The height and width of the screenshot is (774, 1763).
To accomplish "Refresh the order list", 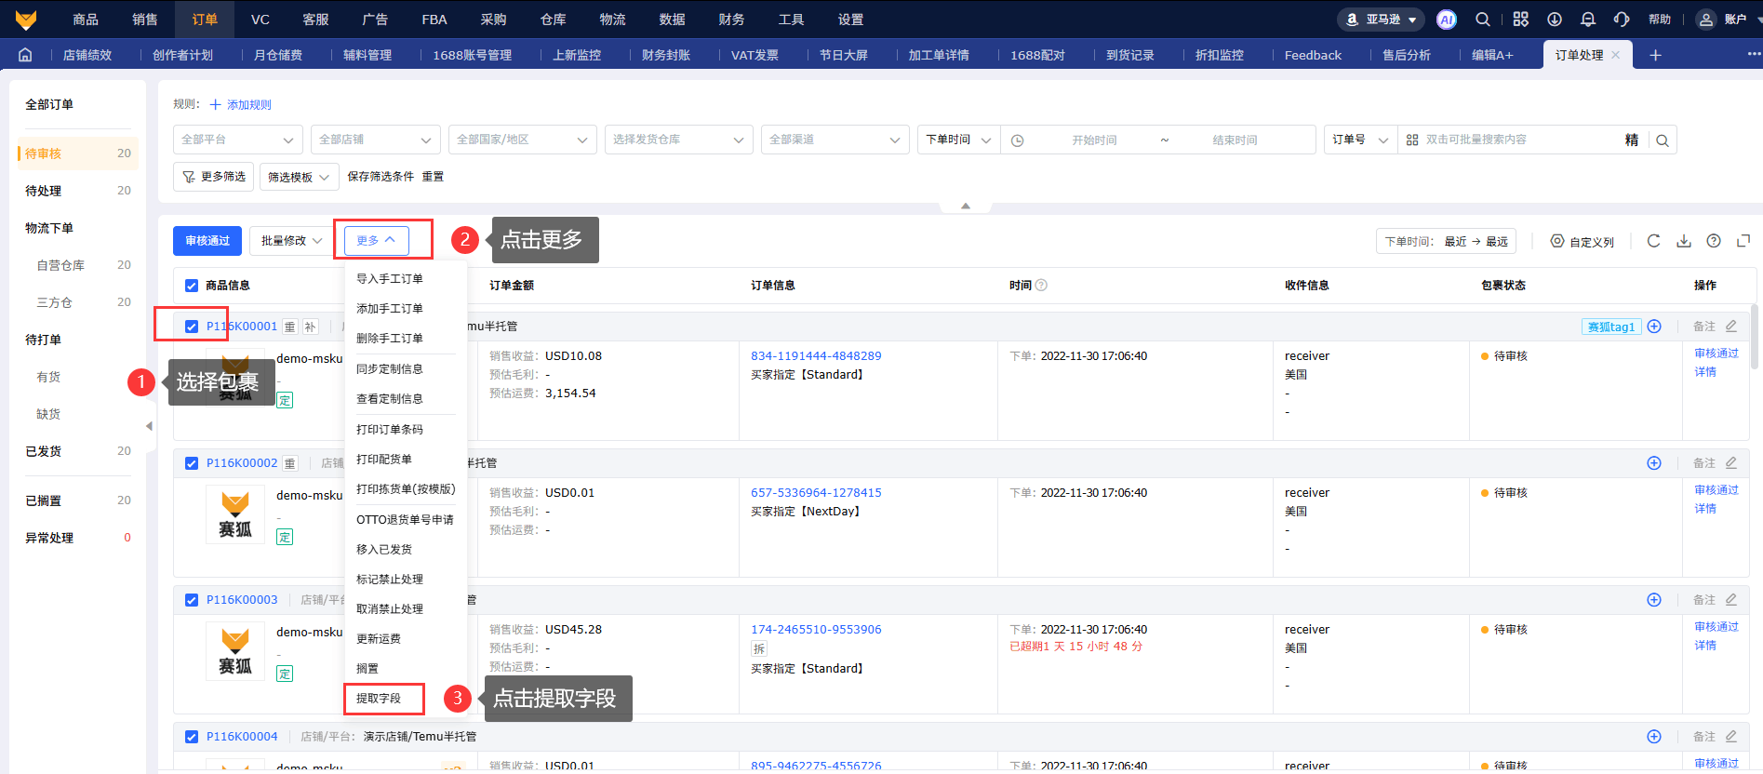I will pos(1653,241).
